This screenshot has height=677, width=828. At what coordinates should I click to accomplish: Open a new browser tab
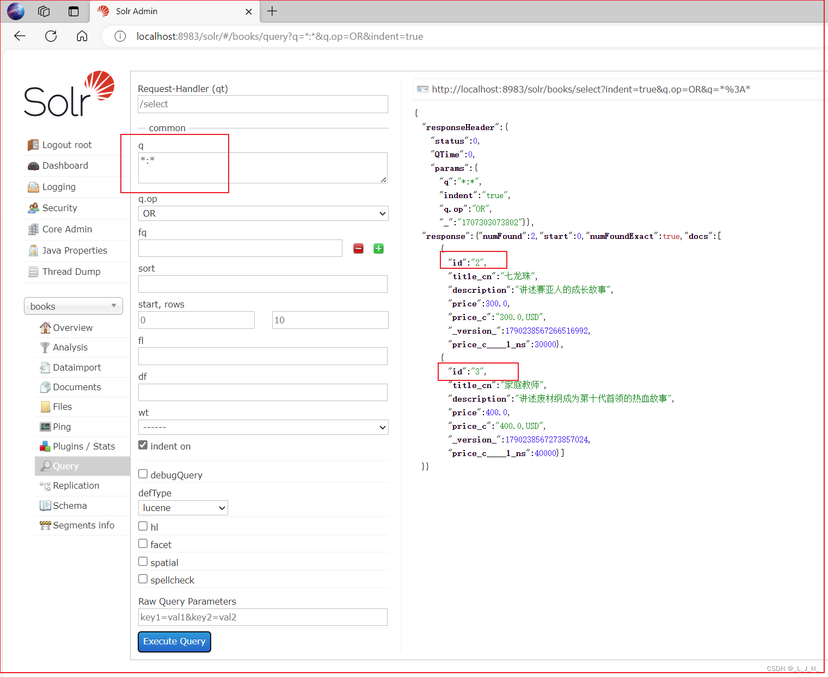tap(272, 11)
